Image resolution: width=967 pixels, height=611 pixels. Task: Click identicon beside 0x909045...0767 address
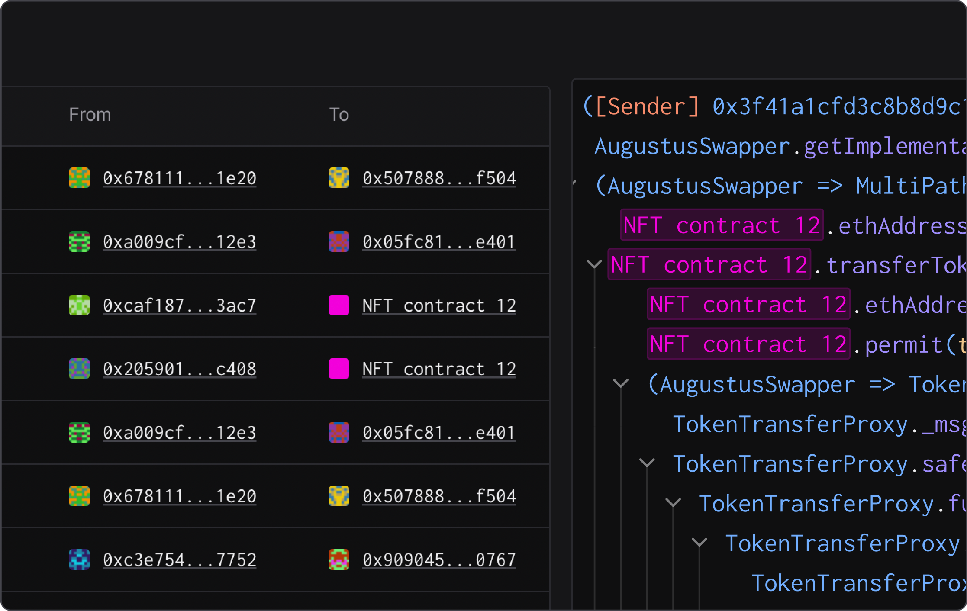click(x=339, y=560)
